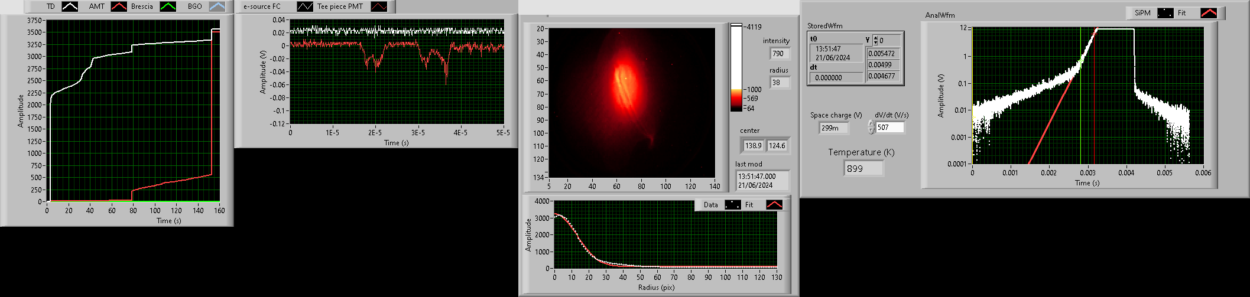Click the radial profile Data legend icon

[733, 205]
